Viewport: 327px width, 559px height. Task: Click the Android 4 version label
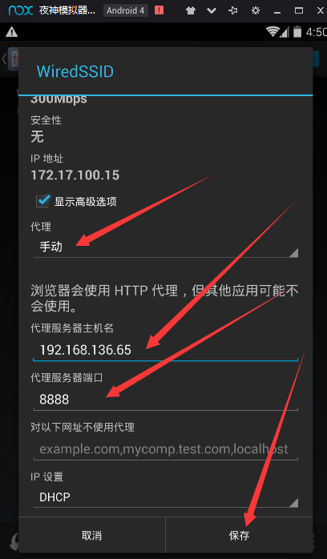tap(126, 10)
